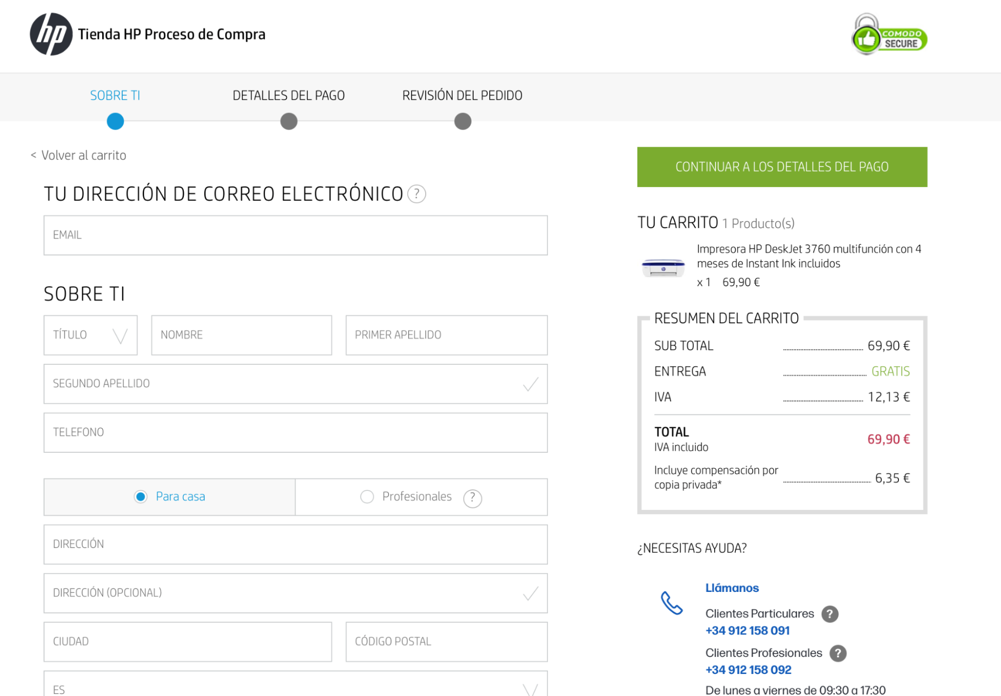Focus the Segundo apellido field
The image size is (1001, 696).
(x=295, y=384)
